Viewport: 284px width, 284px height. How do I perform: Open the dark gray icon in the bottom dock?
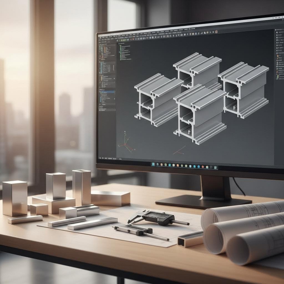click(x=211, y=167)
